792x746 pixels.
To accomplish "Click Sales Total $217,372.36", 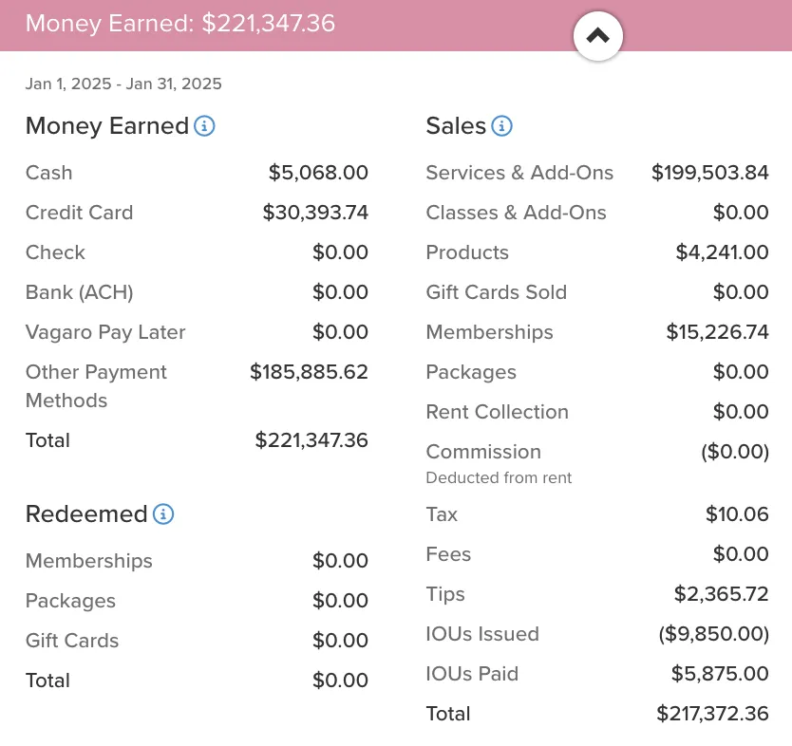I will click(712, 714).
